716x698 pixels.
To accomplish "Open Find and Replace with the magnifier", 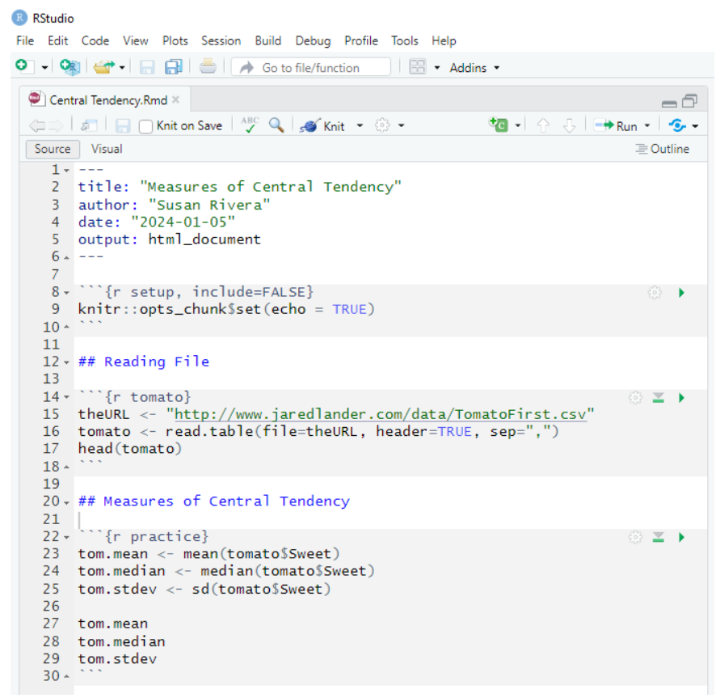I will click(275, 125).
